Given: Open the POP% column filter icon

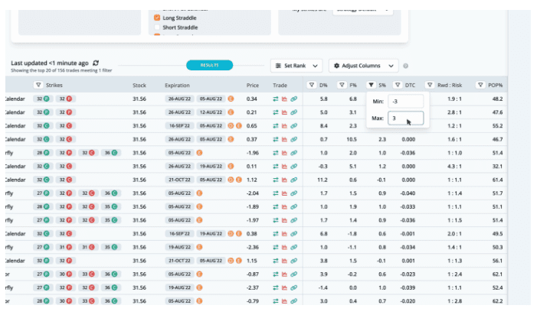Looking at the screenshot, I should 480,85.
